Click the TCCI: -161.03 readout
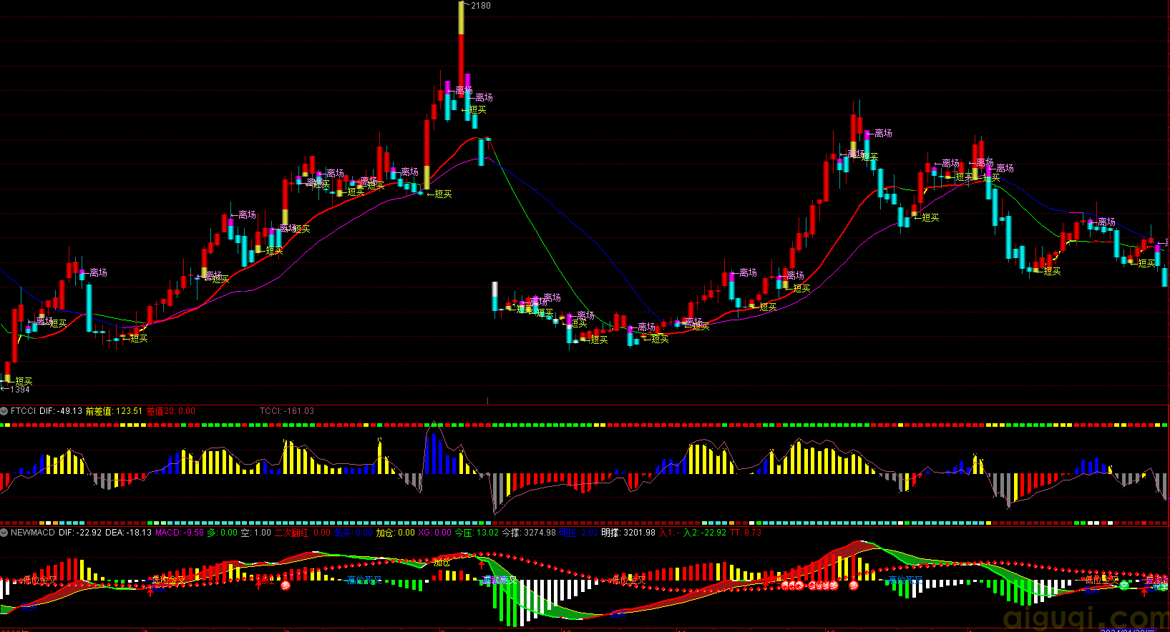 point(287,411)
